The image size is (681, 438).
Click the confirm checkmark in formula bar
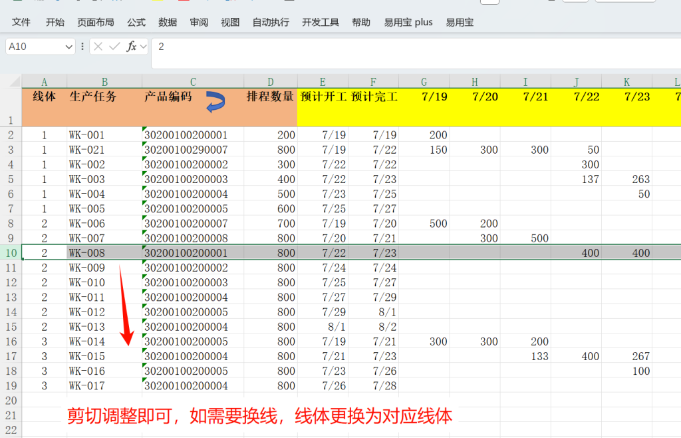point(114,47)
